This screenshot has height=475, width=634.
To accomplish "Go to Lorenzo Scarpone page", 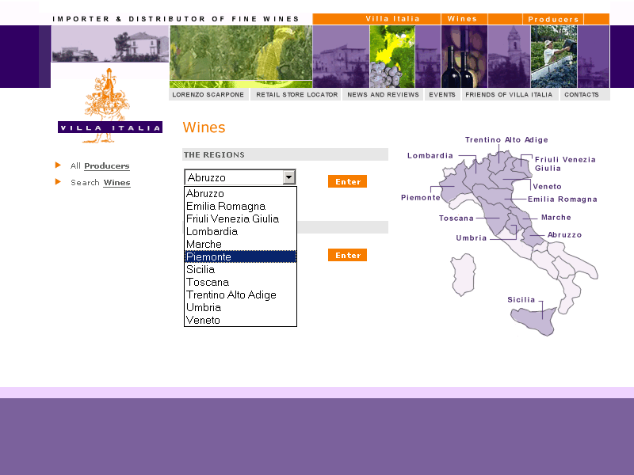I will pyautogui.click(x=208, y=94).
